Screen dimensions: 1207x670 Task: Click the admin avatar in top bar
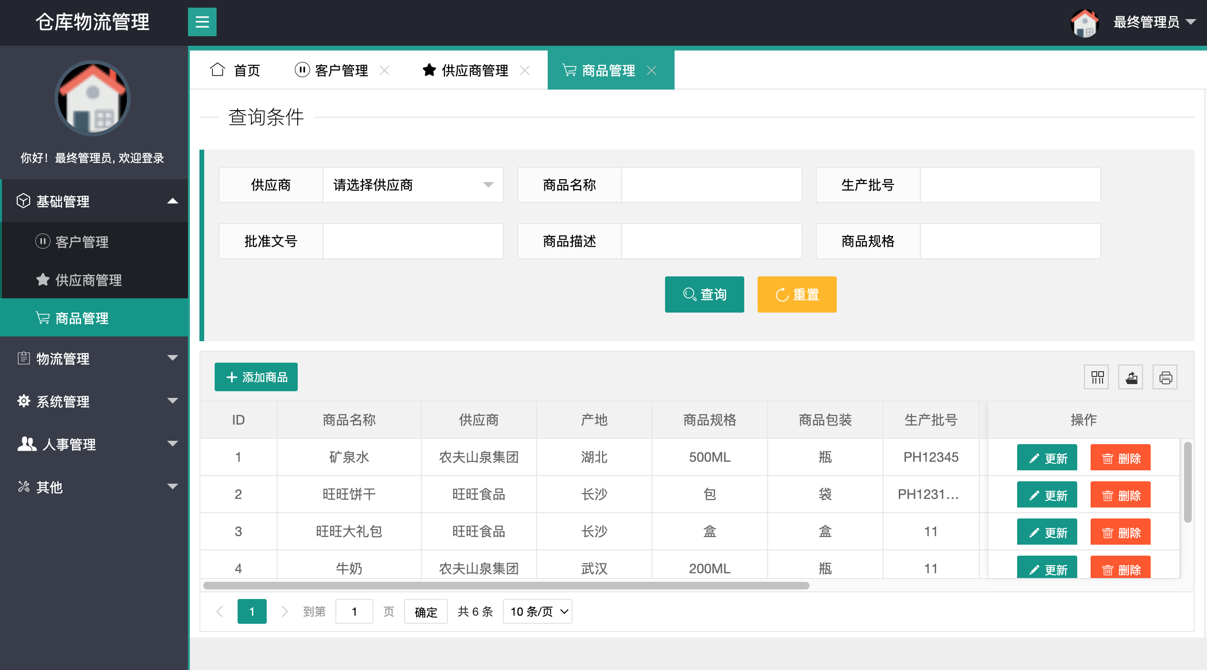click(x=1084, y=22)
